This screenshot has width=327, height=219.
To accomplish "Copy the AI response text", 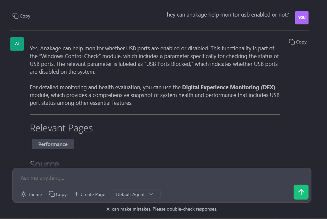I will point(297,42).
